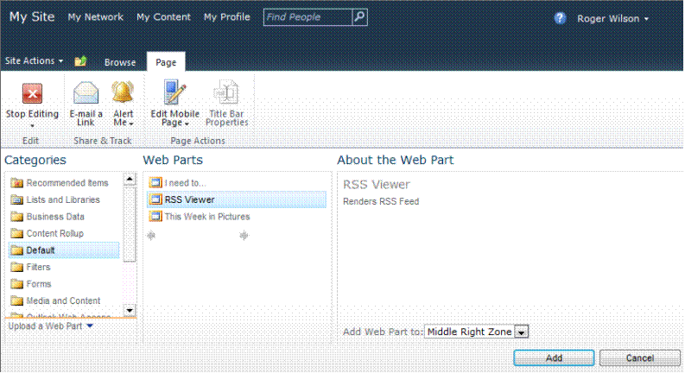Select the Page ribbon tab
The image size is (685, 373).
(x=166, y=62)
